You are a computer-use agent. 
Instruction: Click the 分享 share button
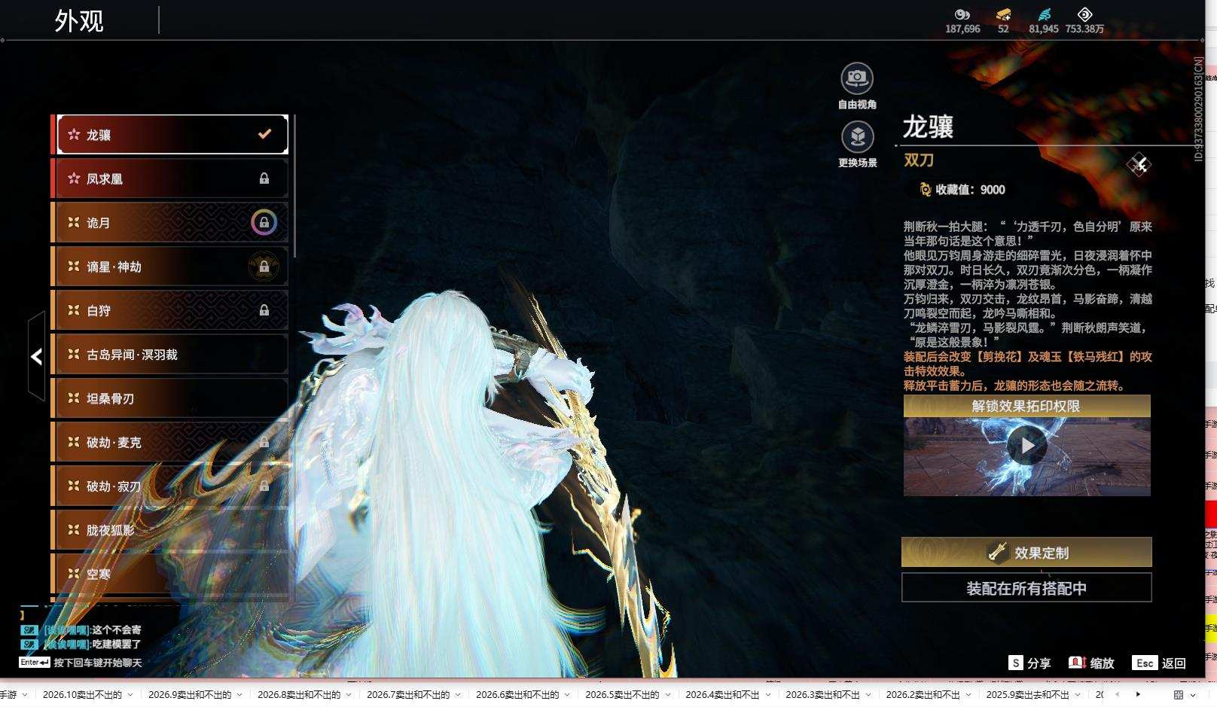tap(1029, 663)
